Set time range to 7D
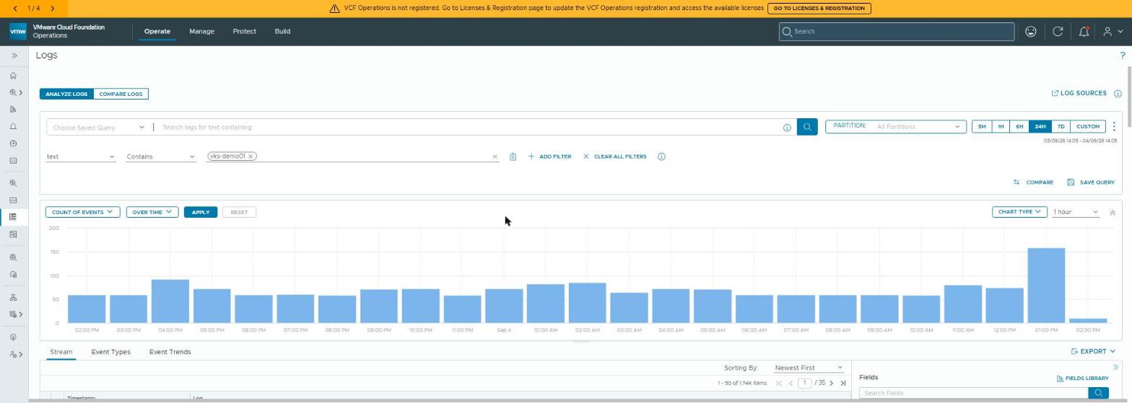 pos(1061,126)
